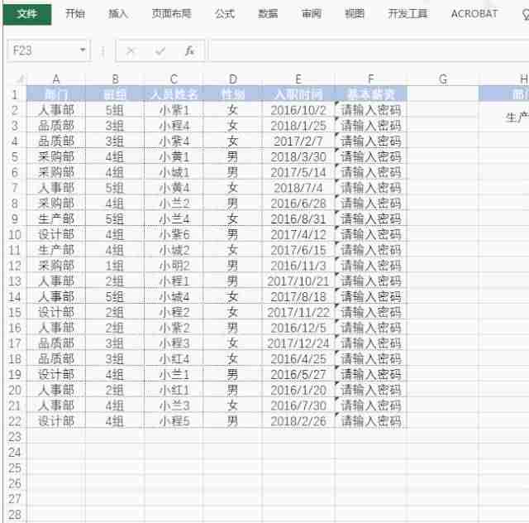The width and height of the screenshot is (529, 523).
Task: Click date cell 2016/1/20
Action: pyautogui.click(x=298, y=390)
